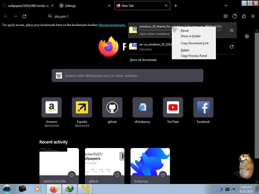Open the github recent activity card

(x=105, y=166)
